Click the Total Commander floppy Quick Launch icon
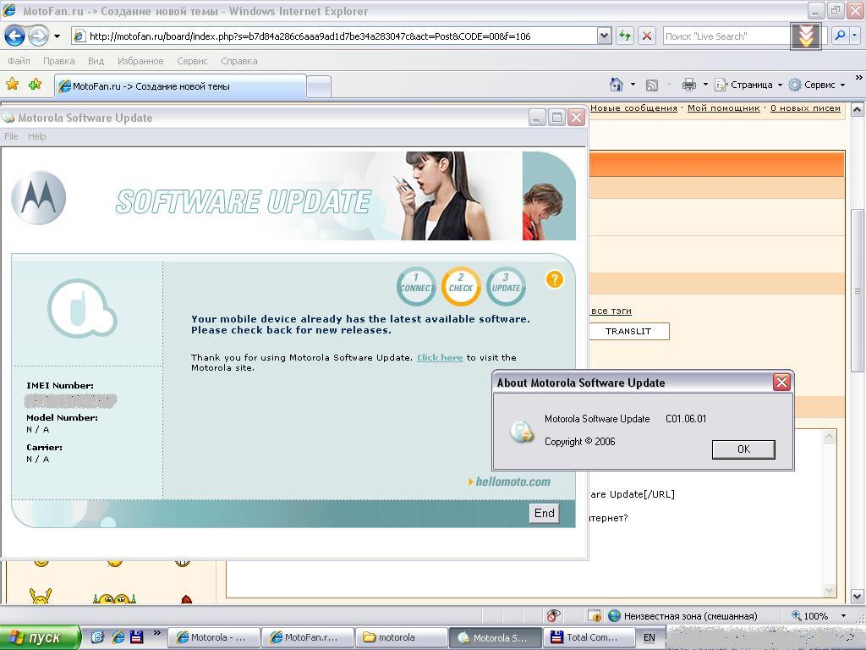Image resolution: width=866 pixels, height=650 pixels. 136,637
